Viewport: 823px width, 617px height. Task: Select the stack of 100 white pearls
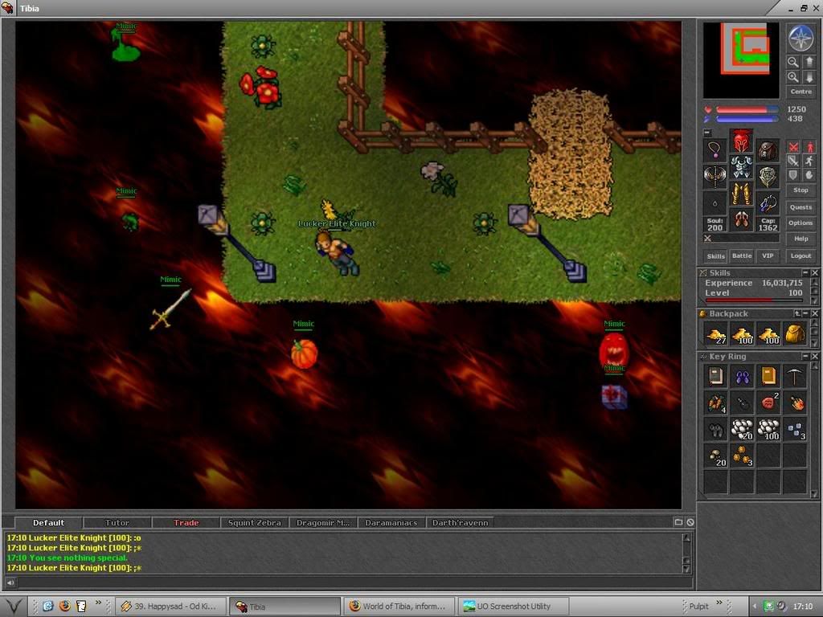pyautogui.click(x=768, y=429)
